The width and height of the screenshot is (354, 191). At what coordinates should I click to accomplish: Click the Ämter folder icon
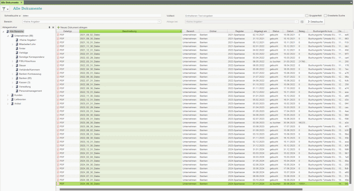point(17,49)
